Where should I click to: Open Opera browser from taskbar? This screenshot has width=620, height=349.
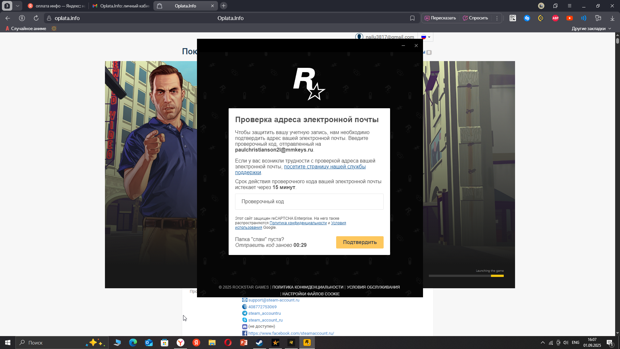pos(228,343)
